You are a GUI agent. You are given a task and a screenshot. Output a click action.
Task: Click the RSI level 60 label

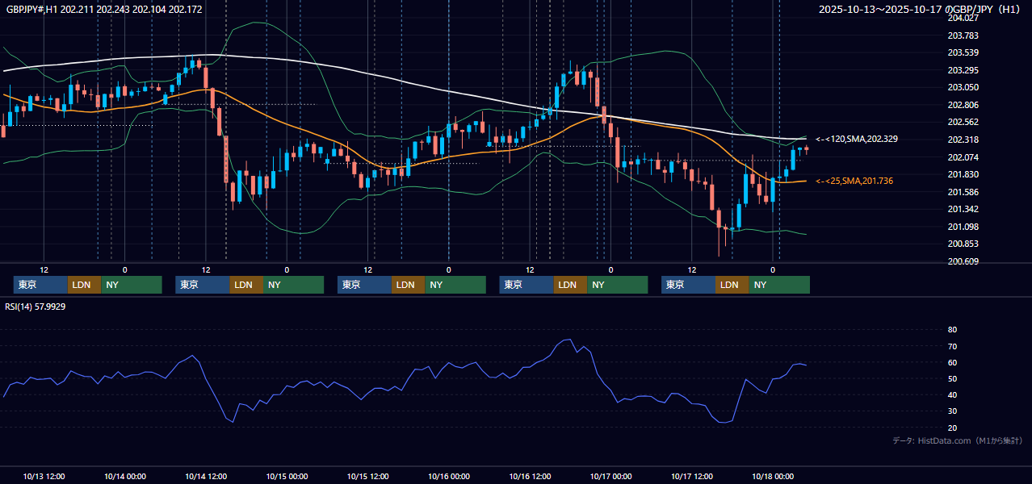tap(952, 362)
